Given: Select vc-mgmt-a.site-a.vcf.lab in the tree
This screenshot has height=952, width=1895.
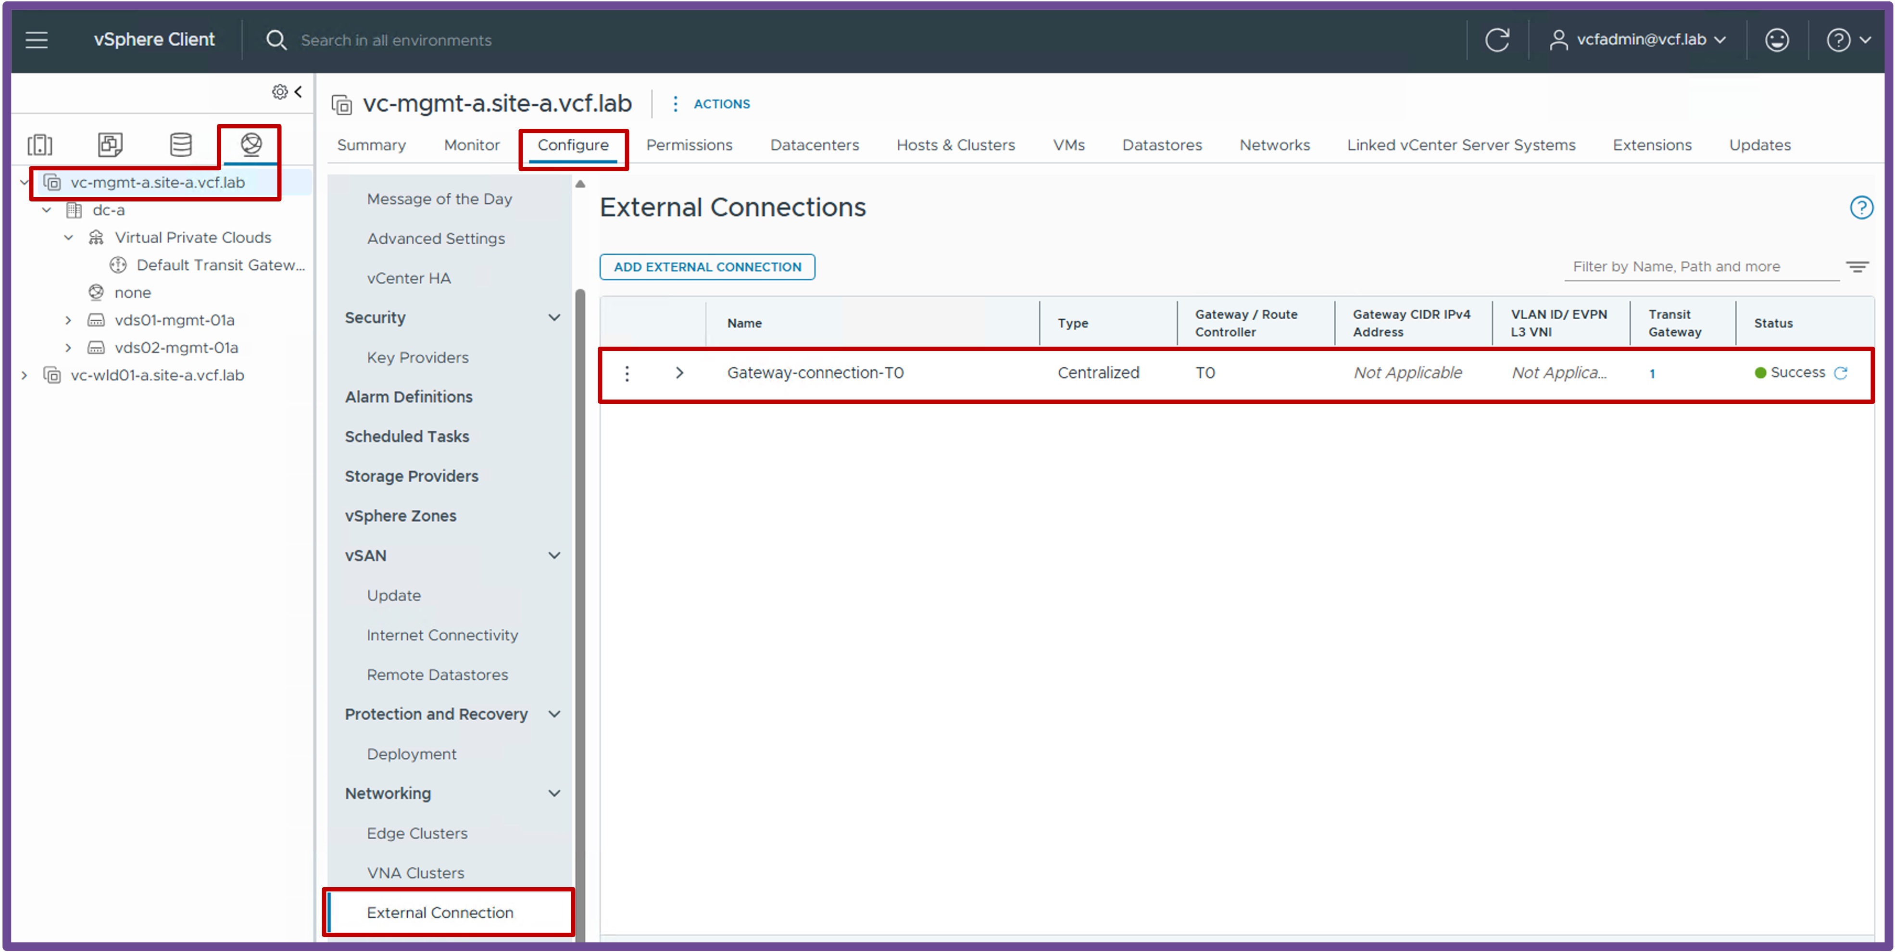Looking at the screenshot, I should pos(157,182).
